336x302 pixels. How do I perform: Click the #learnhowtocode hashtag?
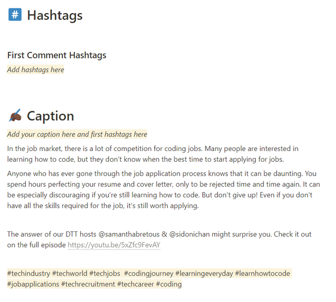tap(263, 274)
